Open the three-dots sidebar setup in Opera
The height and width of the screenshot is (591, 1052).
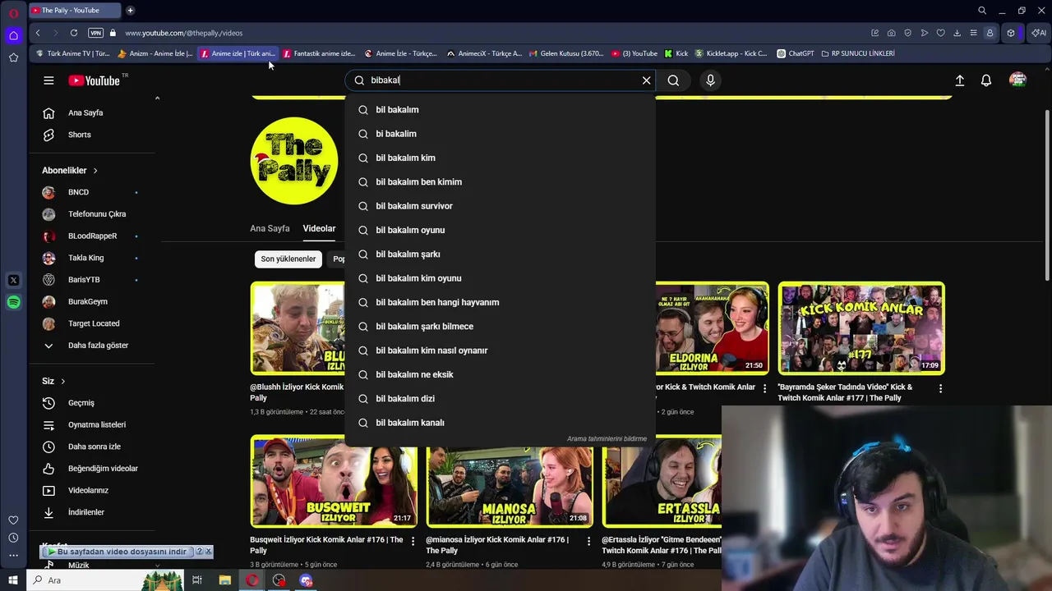click(13, 556)
